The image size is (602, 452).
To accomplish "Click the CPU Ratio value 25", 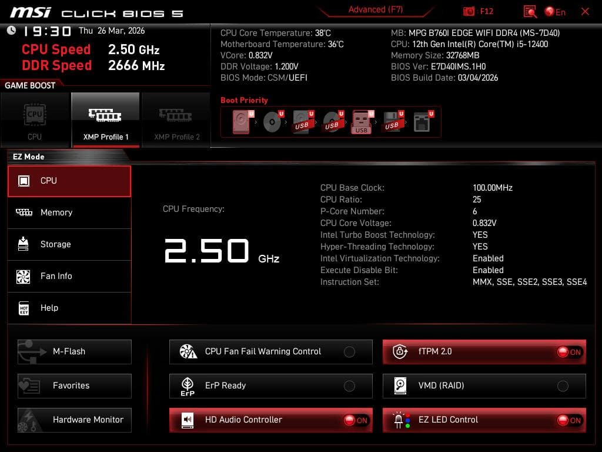I will [477, 200].
